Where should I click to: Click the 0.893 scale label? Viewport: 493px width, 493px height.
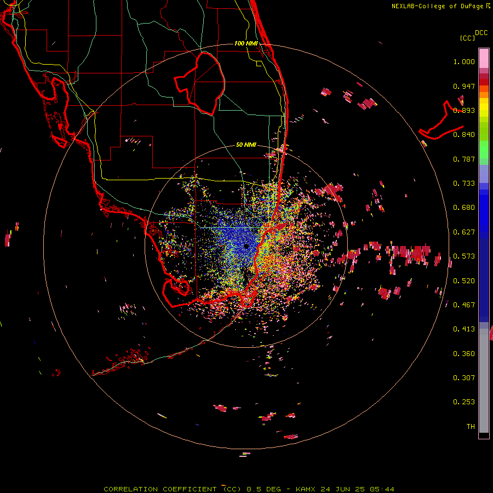click(464, 110)
